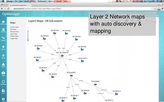164x102 pixels.
Task: Open the Servers star icon
Action: tap(3, 47)
